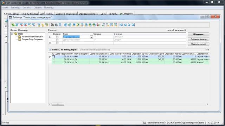225x126 pixels.
Task: Switch to the Сотрудники tab
Action: [127, 14]
